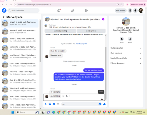Click Relaunch to update button
This screenshot has width=147, height=115.
(137, 4)
